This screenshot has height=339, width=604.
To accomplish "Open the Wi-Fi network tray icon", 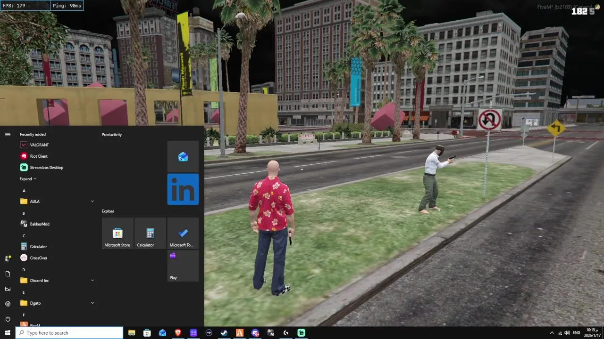I will tap(560, 333).
